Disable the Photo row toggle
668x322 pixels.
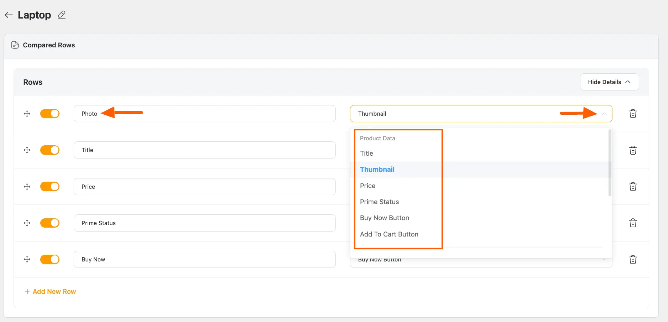(50, 114)
